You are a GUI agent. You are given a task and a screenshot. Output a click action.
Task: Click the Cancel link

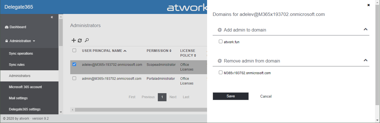[266, 96]
